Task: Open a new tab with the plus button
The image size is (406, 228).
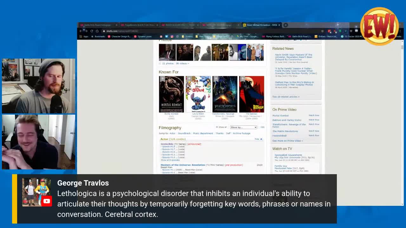Action: [285, 25]
